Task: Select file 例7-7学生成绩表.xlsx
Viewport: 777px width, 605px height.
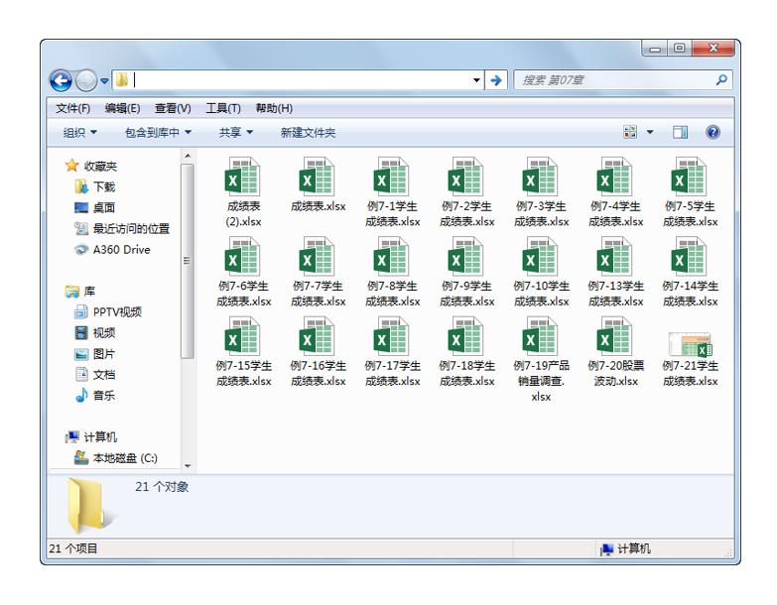Action: point(318,272)
